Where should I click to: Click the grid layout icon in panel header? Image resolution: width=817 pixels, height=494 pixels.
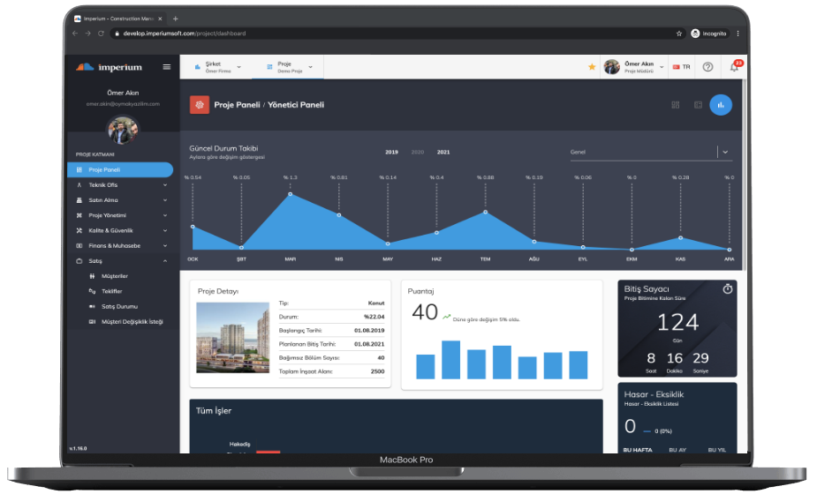676,105
